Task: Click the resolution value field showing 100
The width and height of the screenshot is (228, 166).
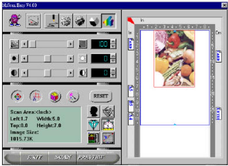Action: point(101,44)
